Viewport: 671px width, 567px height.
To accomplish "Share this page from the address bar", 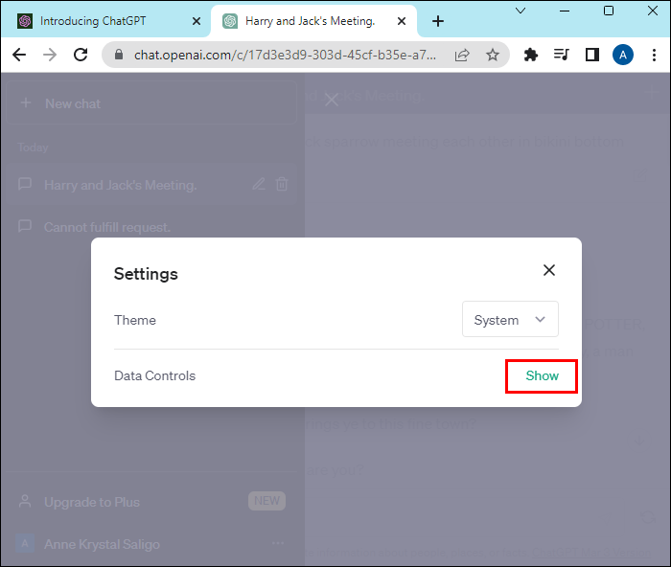I will (x=462, y=56).
